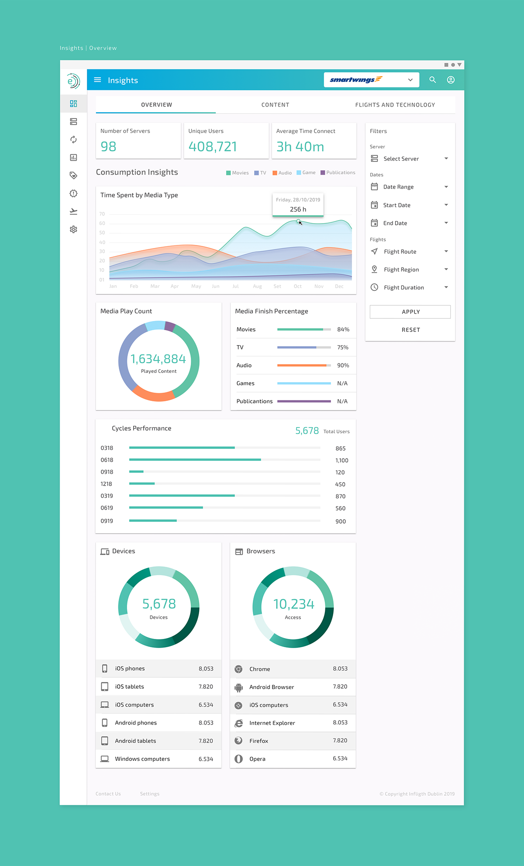This screenshot has width=524, height=866.
Task: Expand the Select Server dropdown
Action: click(x=410, y=159)
